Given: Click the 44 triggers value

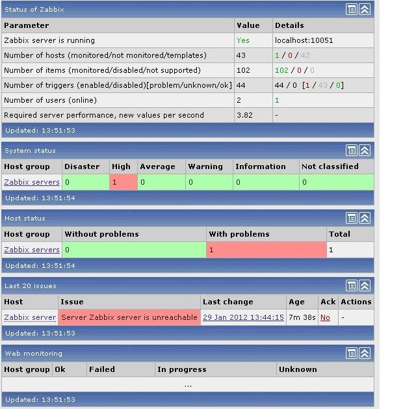Looking at the screenshot, I should 240,85.
